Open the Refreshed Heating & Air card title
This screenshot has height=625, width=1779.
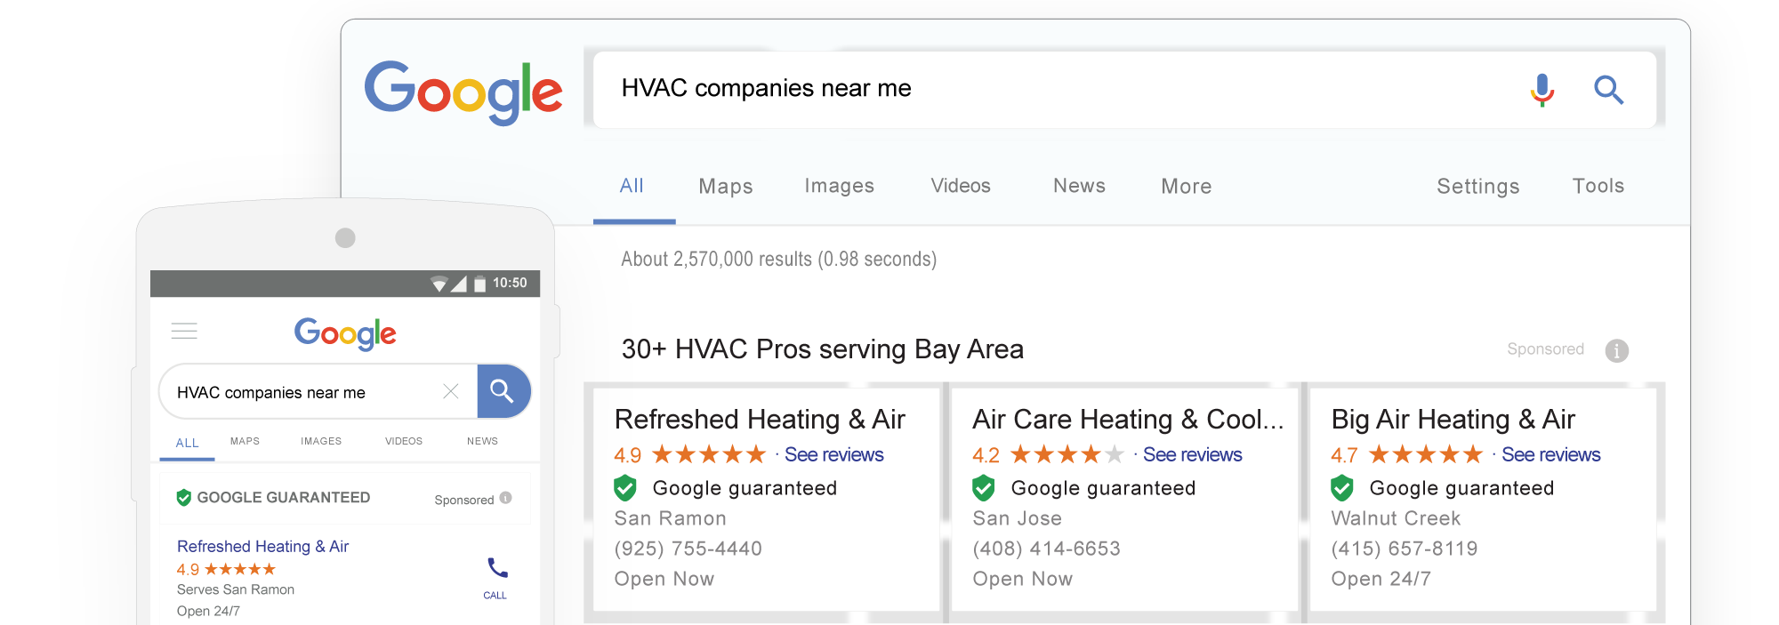(760, 419)
